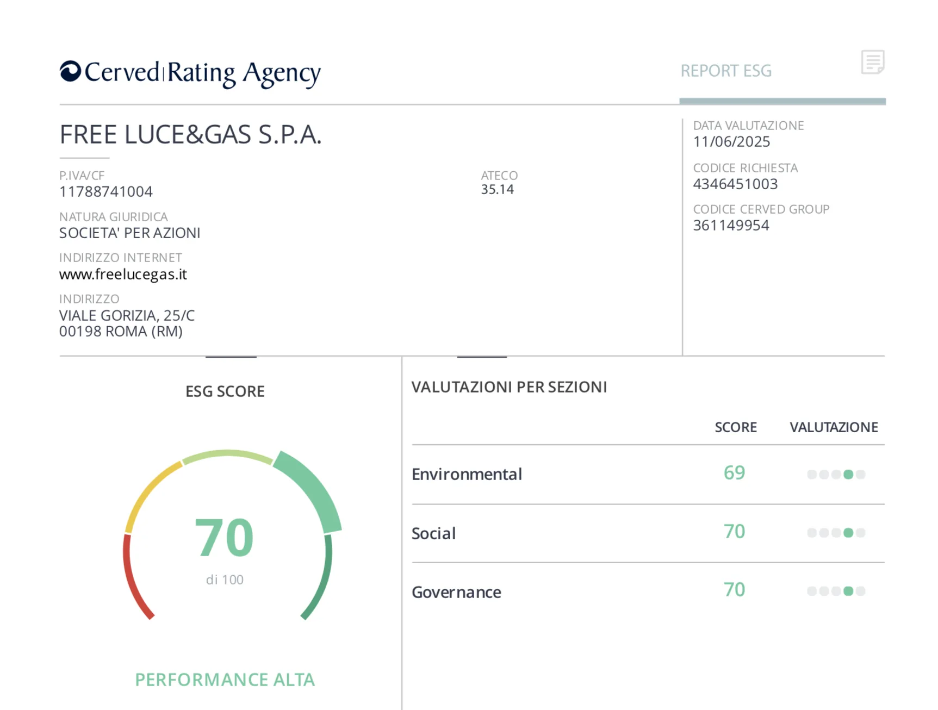The height and width of the screenshot is (710, 938).
Task: Click the big ESG score number 70
Action: (224, 538)
